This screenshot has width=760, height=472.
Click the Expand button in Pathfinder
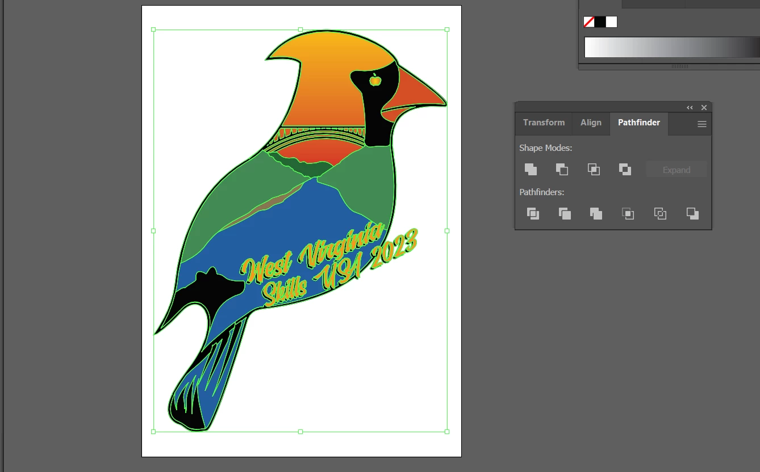coord(677,170)
